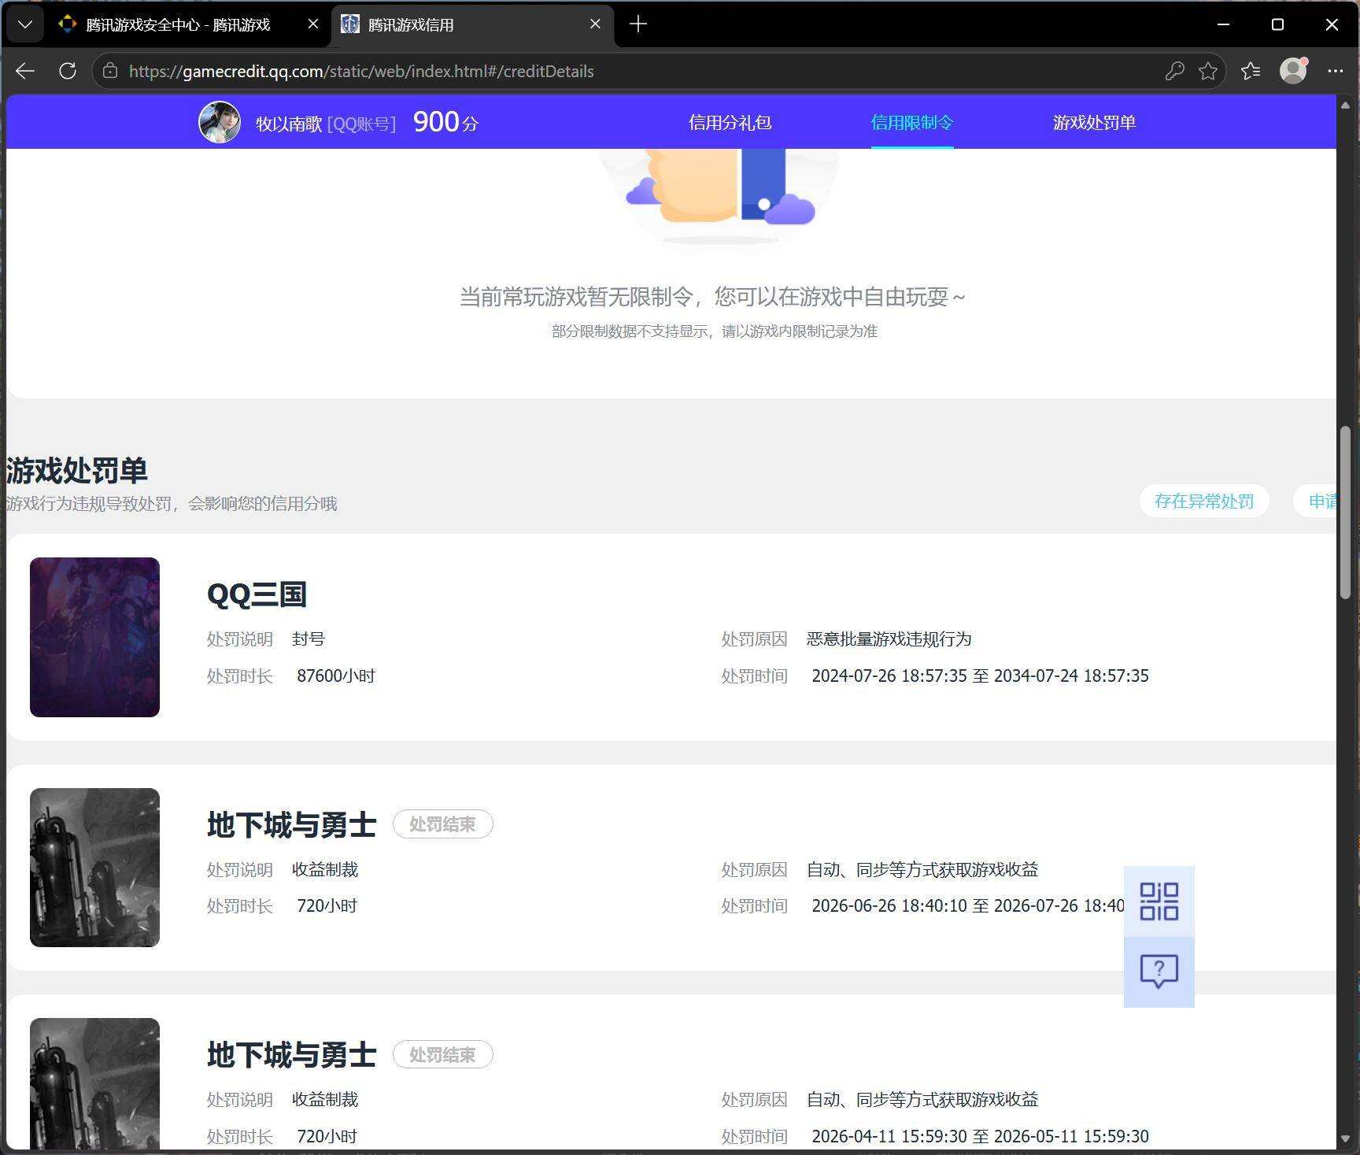The width and height of the screenshot is (1360, 1155).
Task: Click the 恶意批量游戏违规行为 reason text
Action: point(889,639)
